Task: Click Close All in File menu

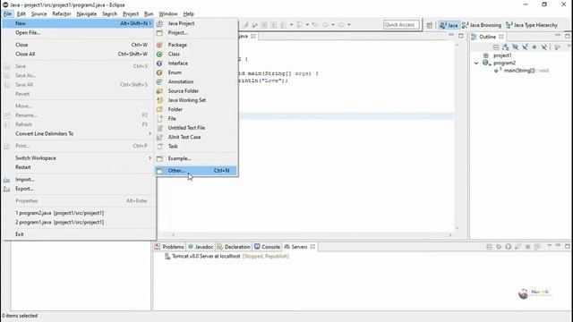Action: point(79,54)
